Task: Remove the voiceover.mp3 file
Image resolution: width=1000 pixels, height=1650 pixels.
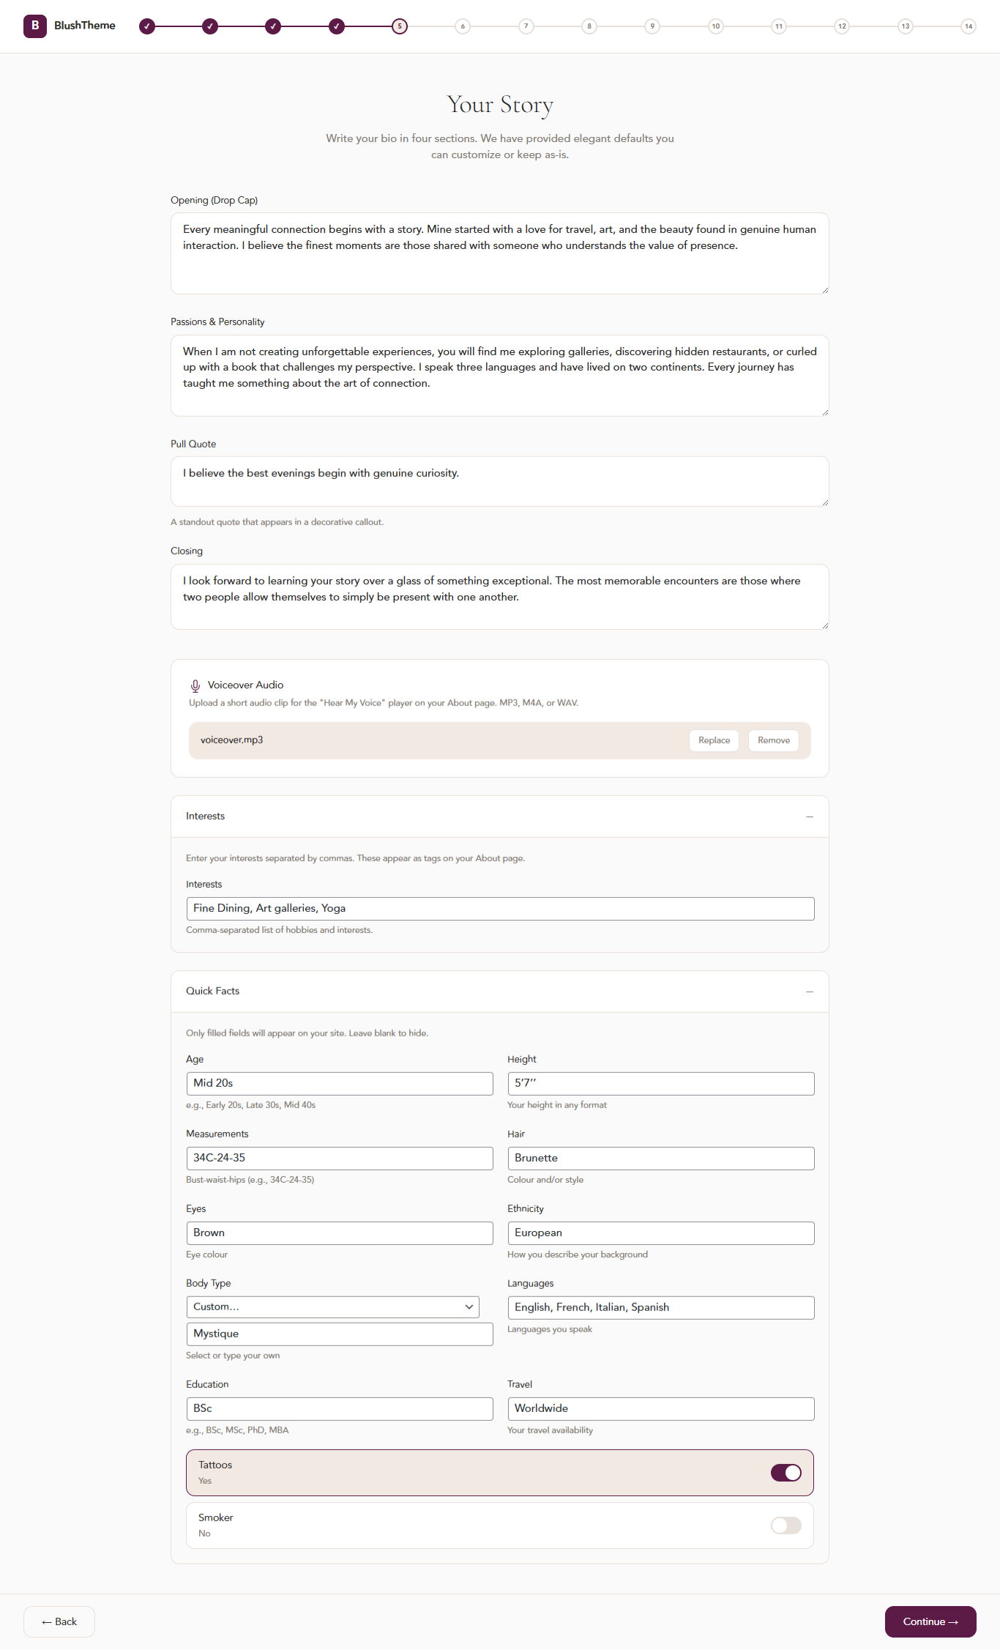Action: [x=773, y=740]
